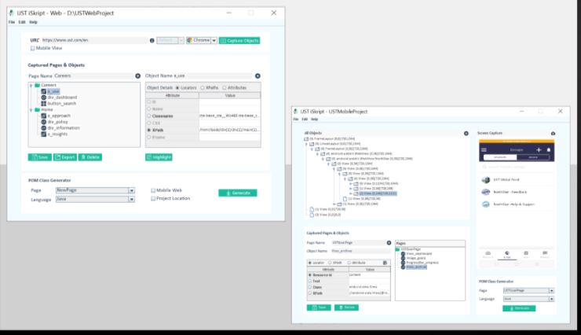The height and width of the screenshot is (335, 581).
Task: Select the a_approach object icon under Home
Action: coord(44,116)
